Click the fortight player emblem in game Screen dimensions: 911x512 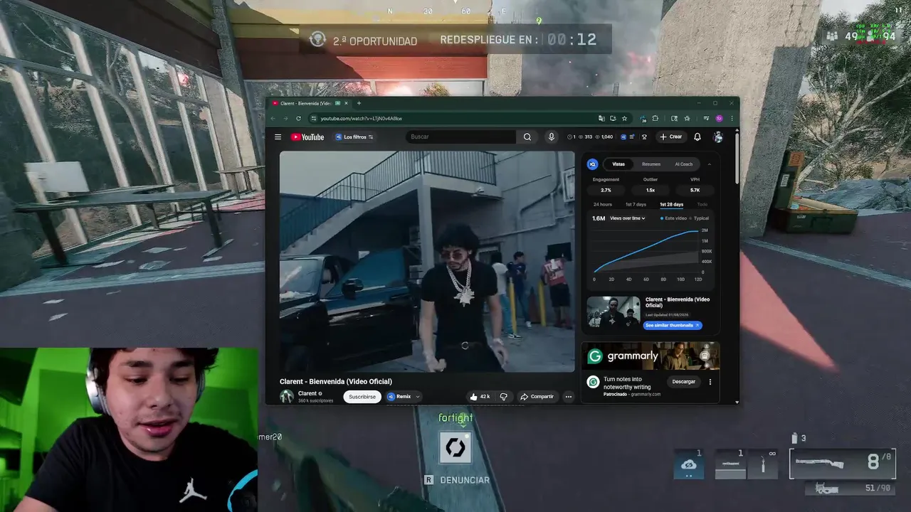[455, 448]
